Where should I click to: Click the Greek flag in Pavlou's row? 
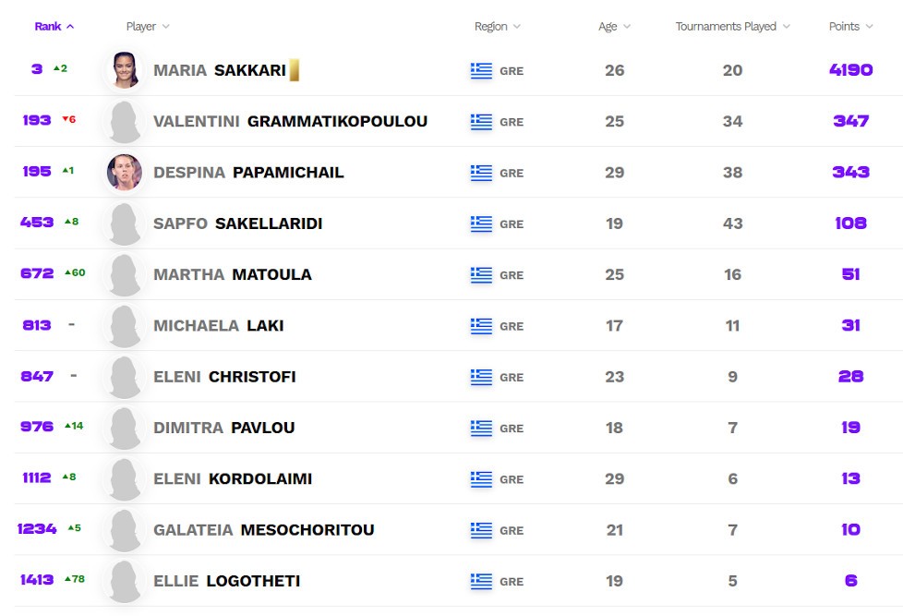481,429
